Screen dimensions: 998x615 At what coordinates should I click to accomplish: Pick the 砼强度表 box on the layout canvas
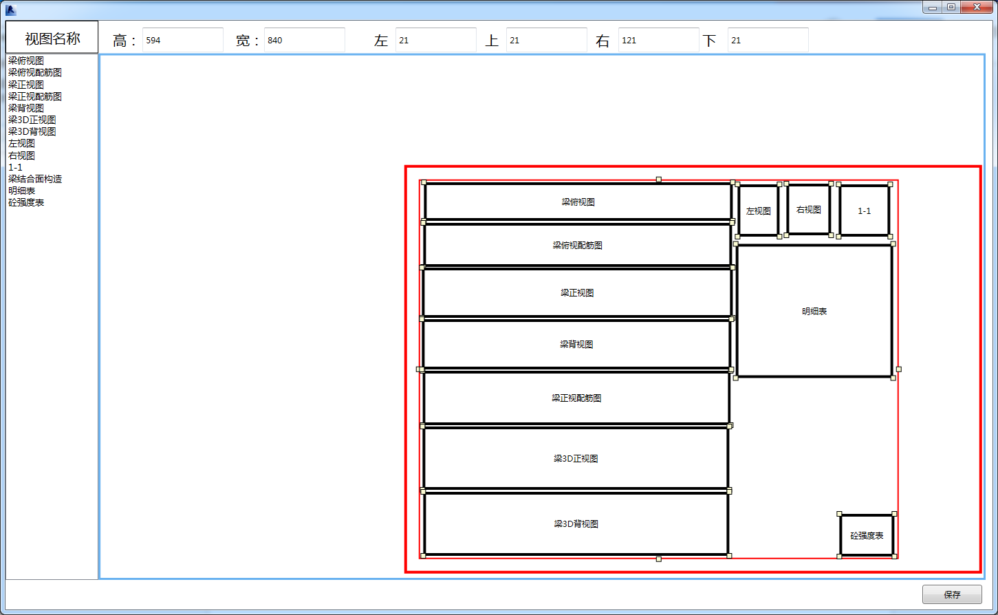pos(867,535)
